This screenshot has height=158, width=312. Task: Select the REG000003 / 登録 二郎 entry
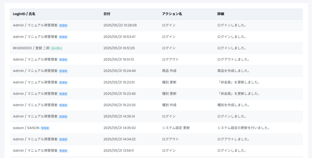(31, 48)
